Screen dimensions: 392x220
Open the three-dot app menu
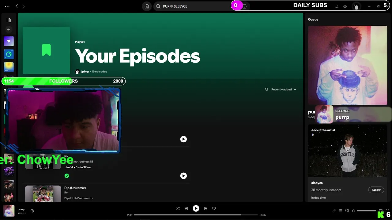pos(7,6)
